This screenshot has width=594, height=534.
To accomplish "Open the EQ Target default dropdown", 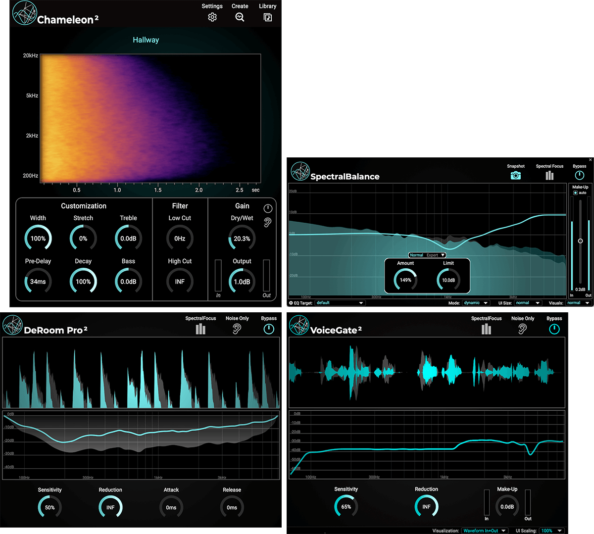I will [x=340, y=303].
